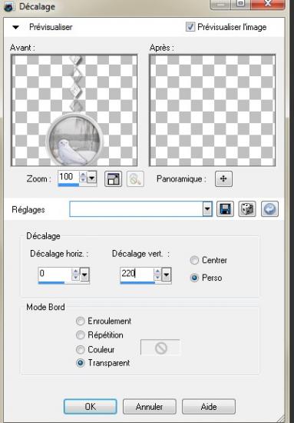
Task: Click the disabled Couleur color swatch
Action: click(160, 348)
